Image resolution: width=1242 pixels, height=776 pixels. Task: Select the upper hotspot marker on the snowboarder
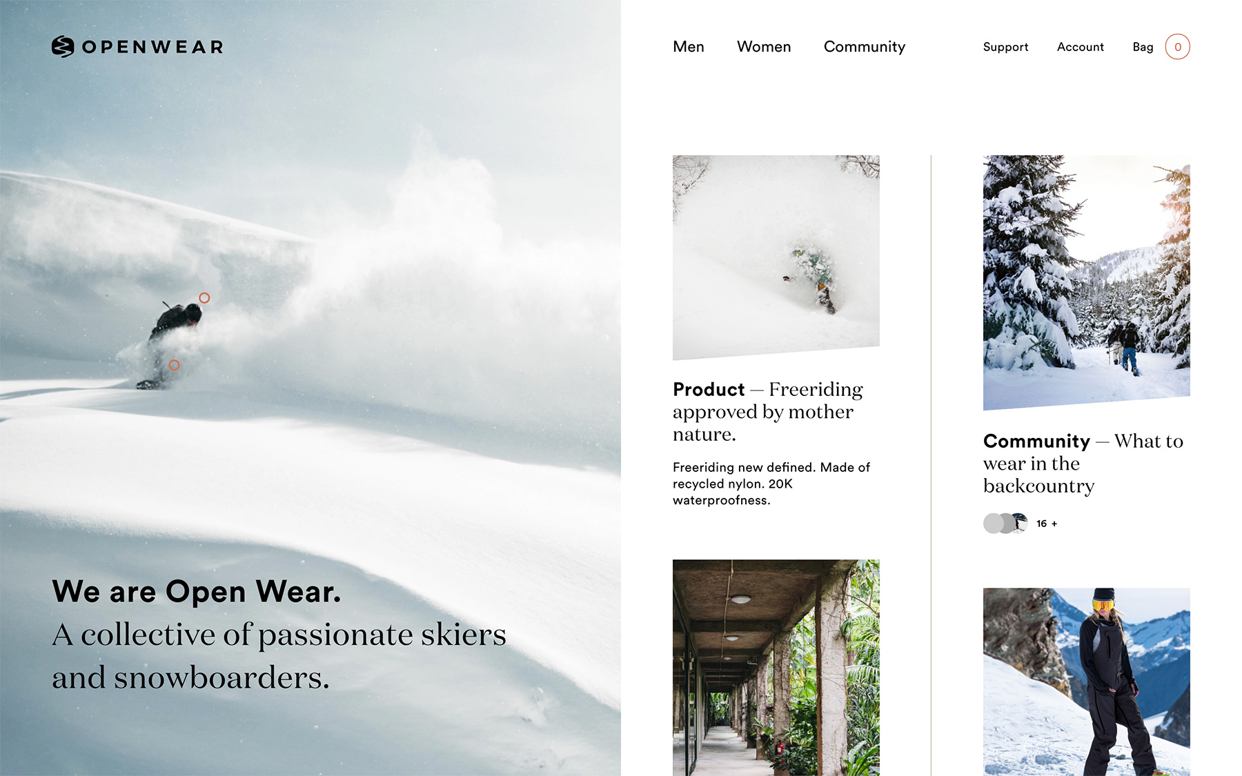click(x=204, y=298)
